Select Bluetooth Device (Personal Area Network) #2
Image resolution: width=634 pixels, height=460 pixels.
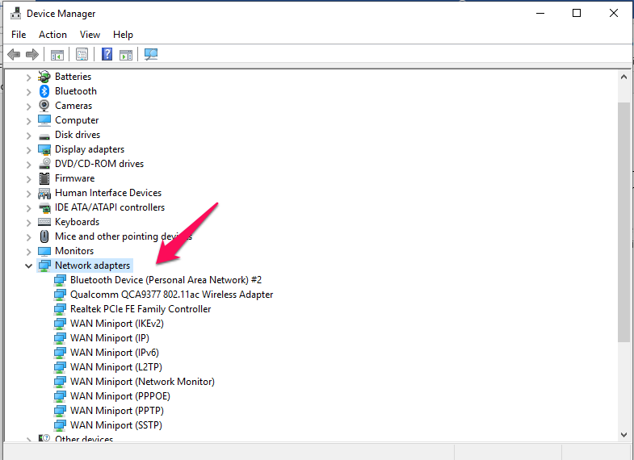pyautogui.click(x=166, y=280)
